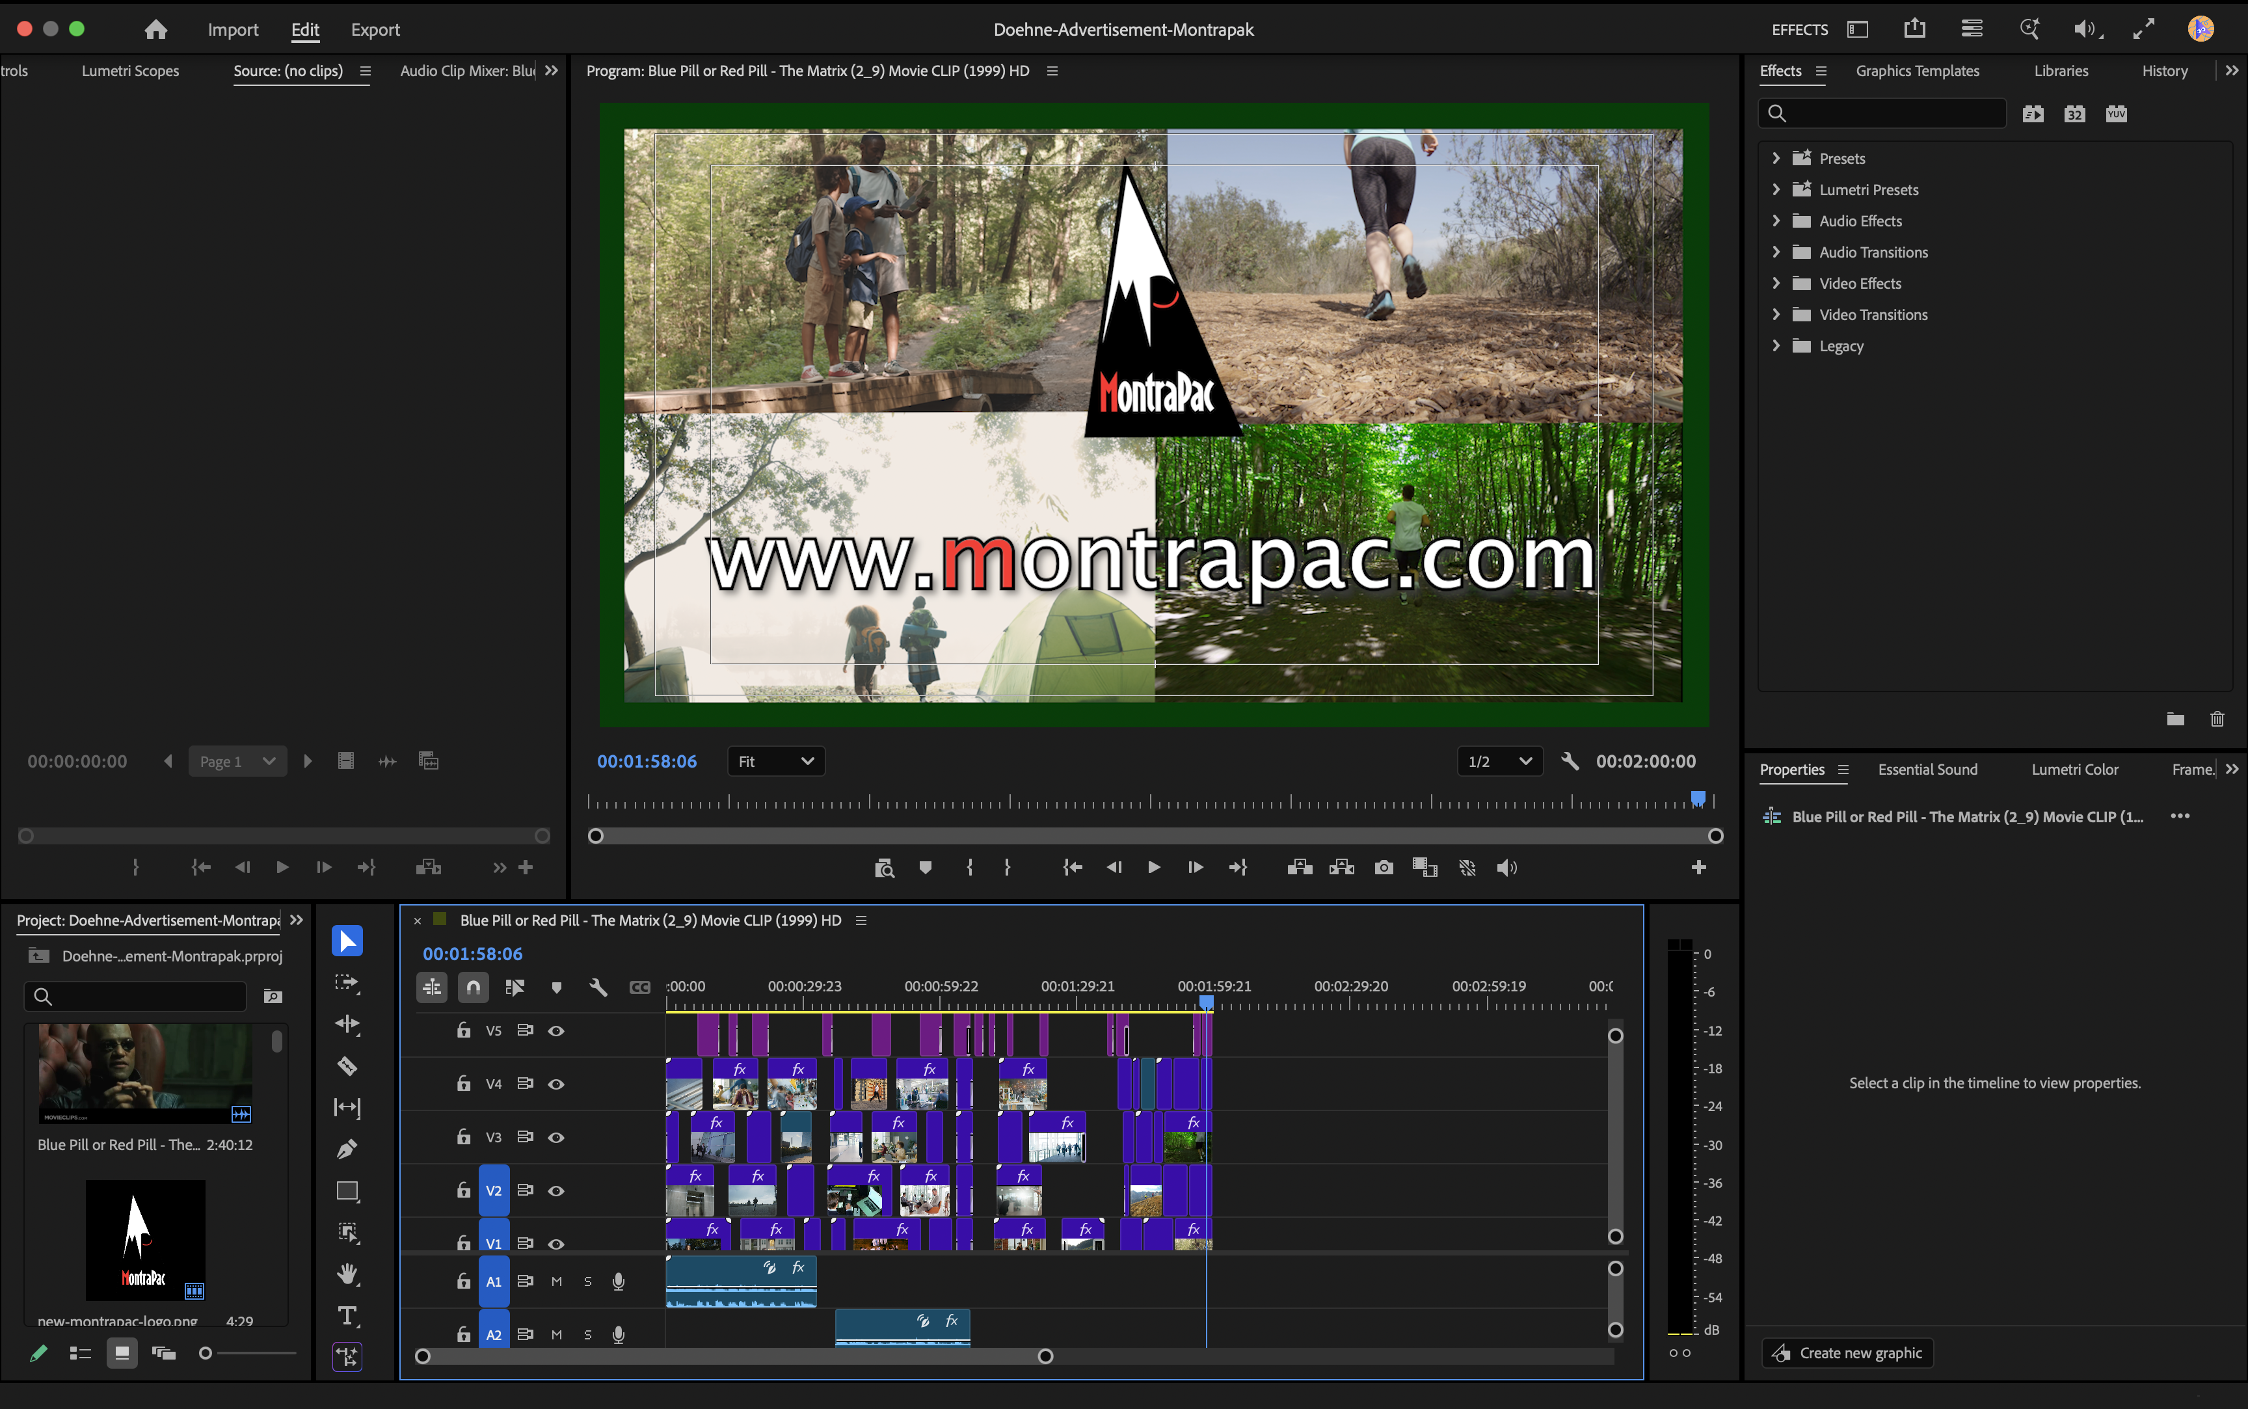Viewport: 2248px width, 1409px height.
Task: Click Create new graphic button
Action: tap(1847, 1352)
